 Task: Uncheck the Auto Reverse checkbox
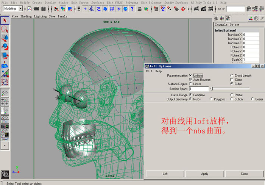(x=190, y=80)
